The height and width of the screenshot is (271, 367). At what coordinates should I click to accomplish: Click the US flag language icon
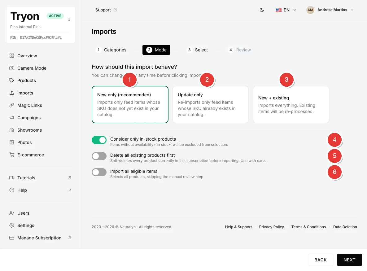click(278, 10)
